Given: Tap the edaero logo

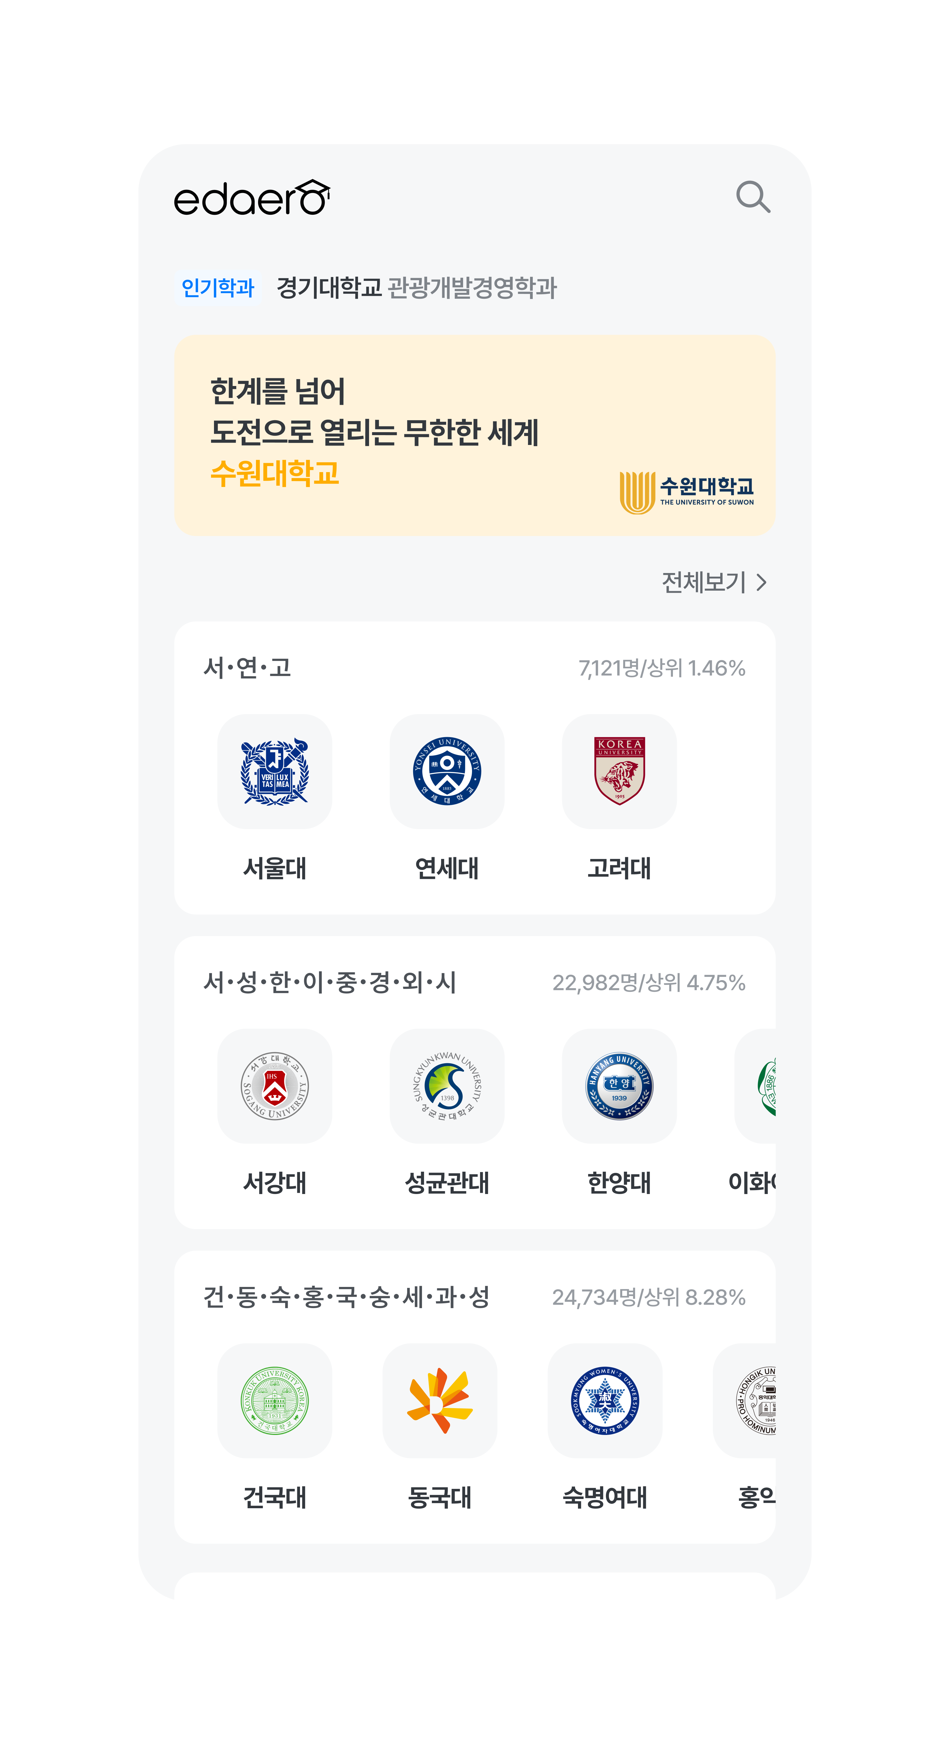Looking at the screenshot, I should pos(252,198).
